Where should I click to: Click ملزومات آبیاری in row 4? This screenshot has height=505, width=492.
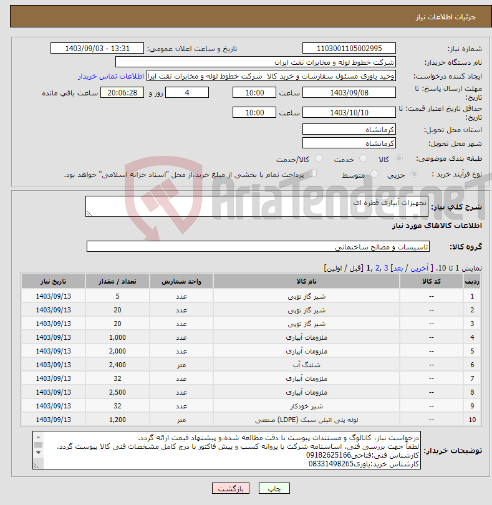tap(306, 337)
